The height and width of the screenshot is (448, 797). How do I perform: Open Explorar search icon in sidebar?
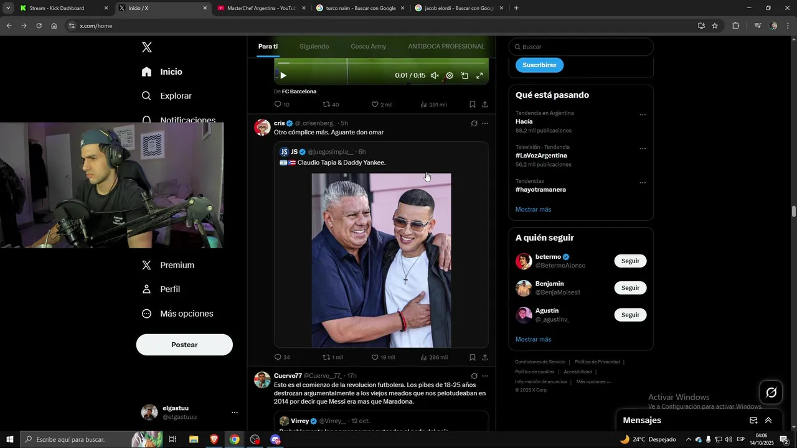[146, 96]
